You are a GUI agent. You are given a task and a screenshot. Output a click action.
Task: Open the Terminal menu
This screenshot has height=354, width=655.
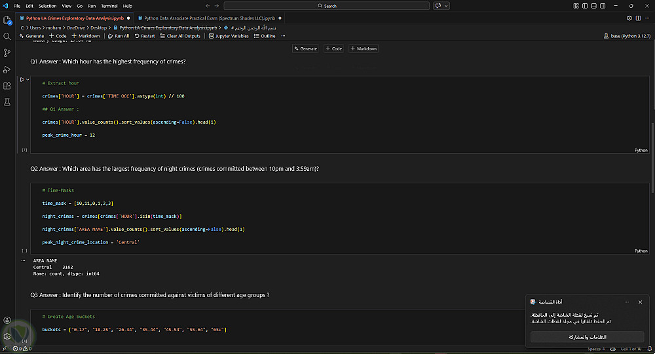click(109, 5)
